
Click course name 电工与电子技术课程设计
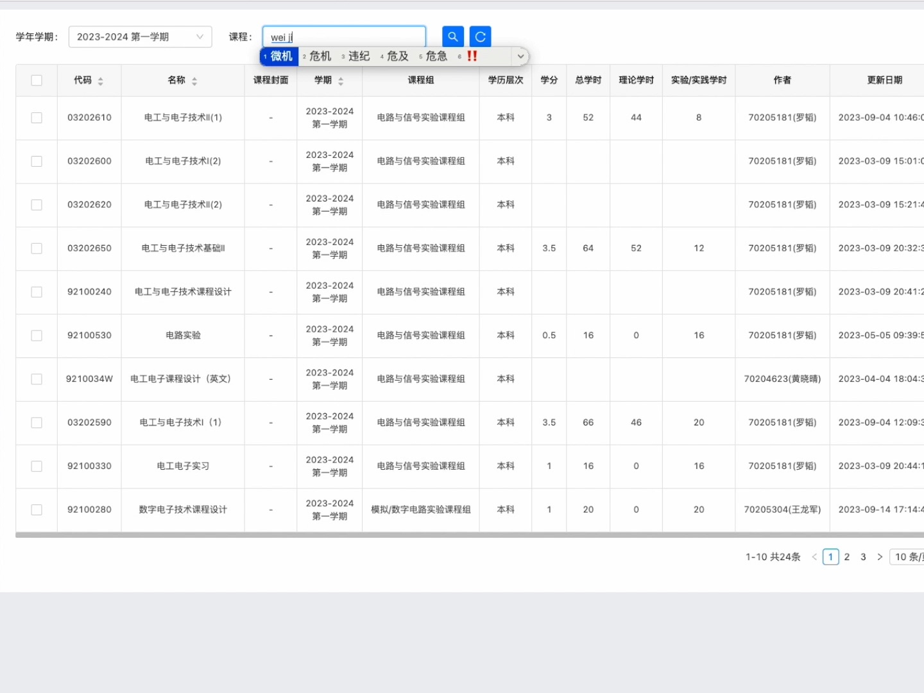tap(183, 292)
